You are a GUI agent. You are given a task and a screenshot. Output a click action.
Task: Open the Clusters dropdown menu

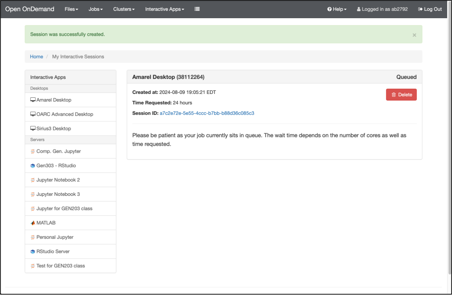click(124, 9)
